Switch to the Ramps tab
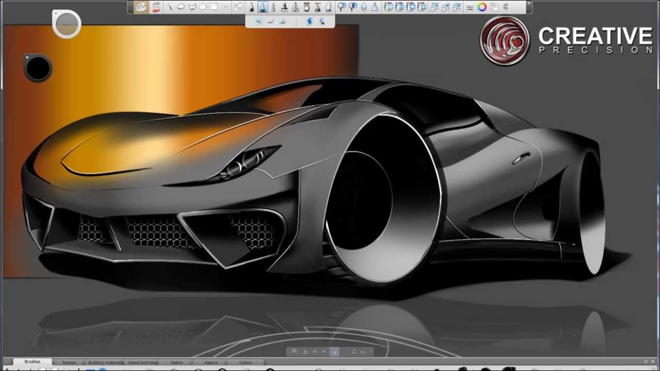 click(69, 362)
